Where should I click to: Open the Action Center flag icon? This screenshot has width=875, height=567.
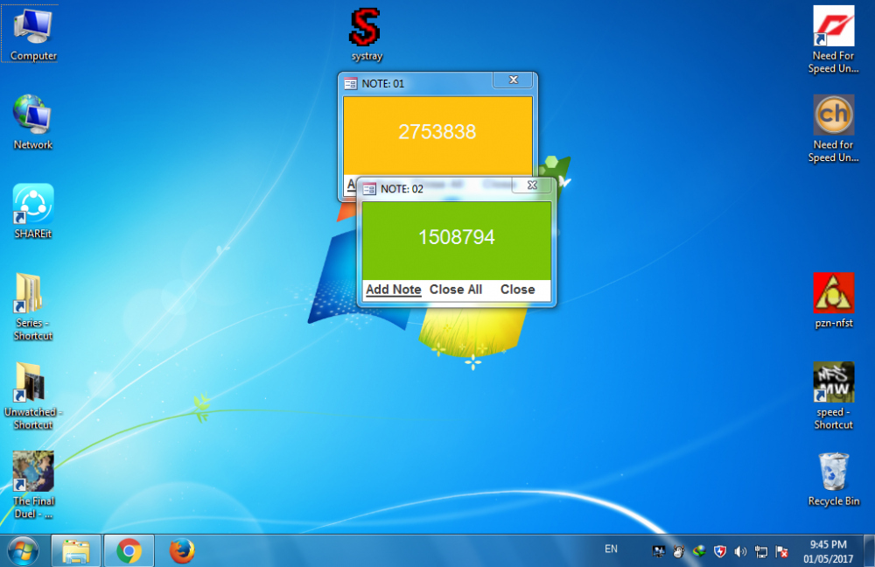(x=781, y=551)
